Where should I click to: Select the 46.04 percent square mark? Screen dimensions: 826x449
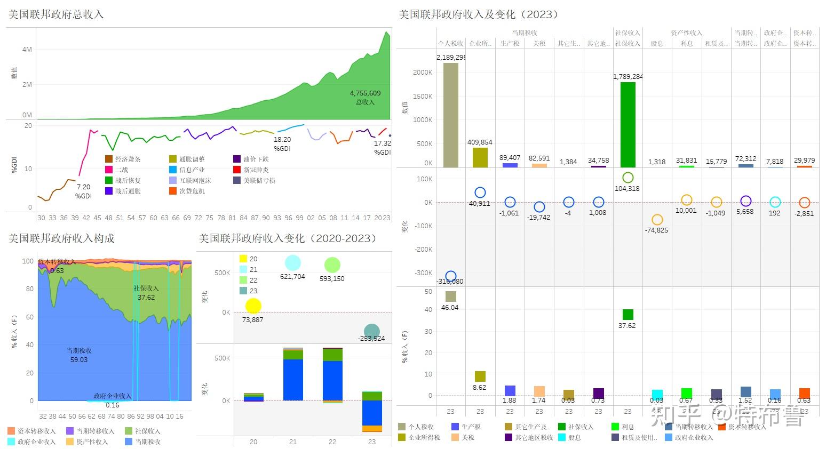click(451, 296)
